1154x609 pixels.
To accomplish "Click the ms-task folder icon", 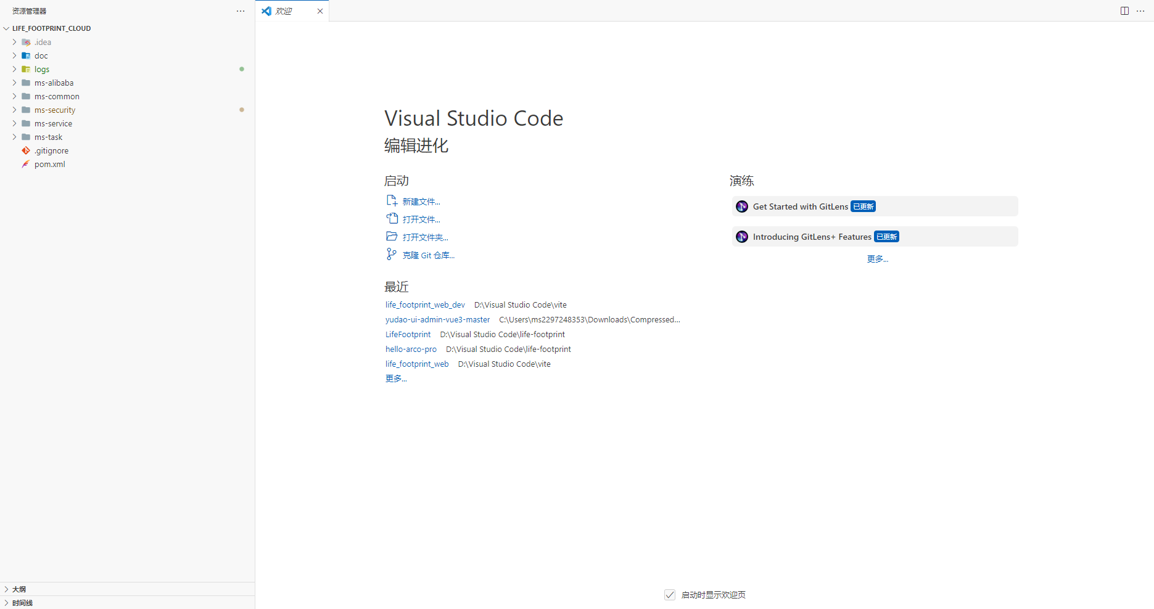I will tap(26, 137).
